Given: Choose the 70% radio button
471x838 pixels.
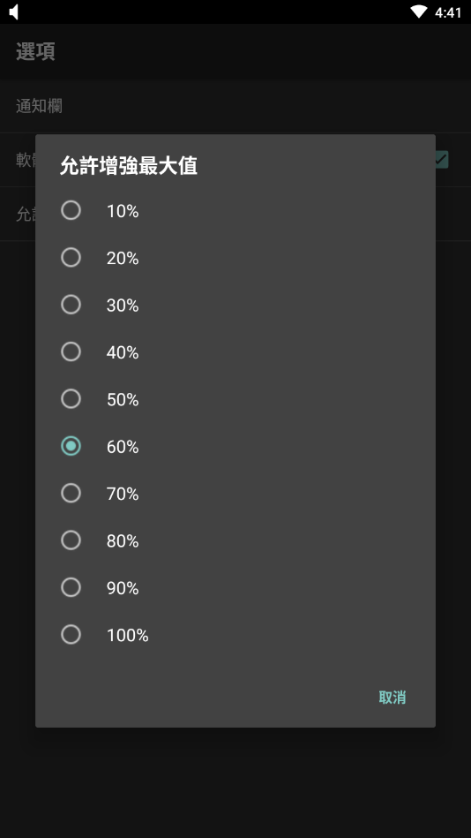Looking at the screenshot, I should click(71, 493).
